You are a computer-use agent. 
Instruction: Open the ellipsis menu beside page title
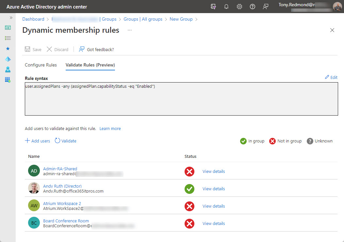(x=130, y=30)
